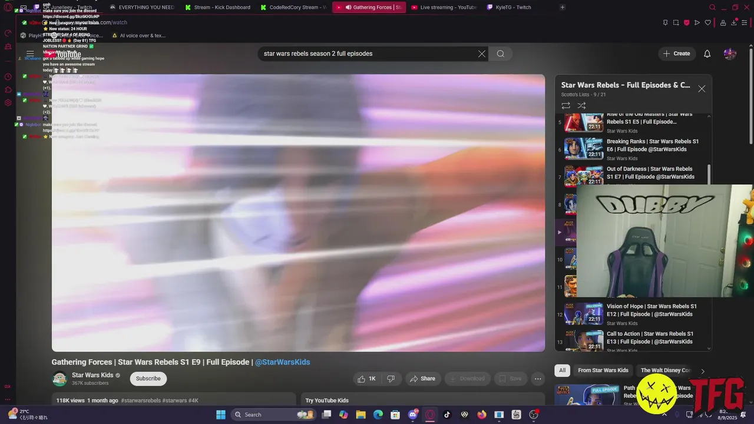This screenshot has height=424, width=754.
Task: Open AI voice over bookmark
Action: (138, 35)
